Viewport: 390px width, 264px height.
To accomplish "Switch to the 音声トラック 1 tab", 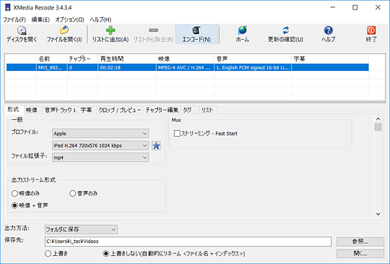I will point(60,110).
